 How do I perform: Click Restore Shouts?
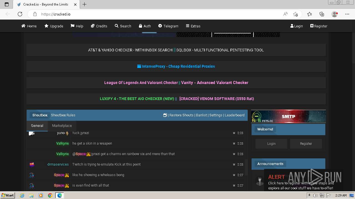point(181,115)
